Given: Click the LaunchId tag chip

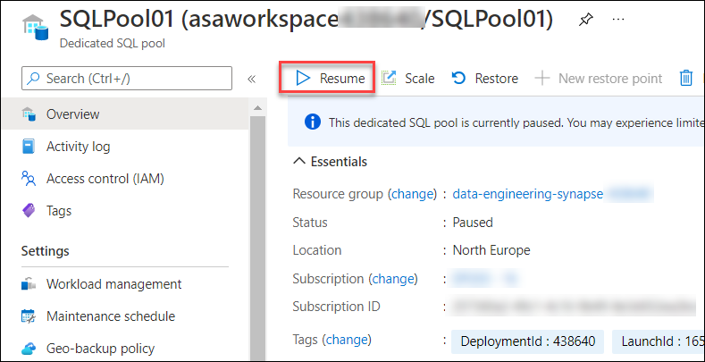Looking at the screenshot, I should point(659,341).
